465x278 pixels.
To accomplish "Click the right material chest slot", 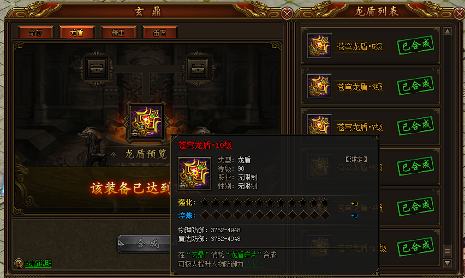I will pos(198,69).
